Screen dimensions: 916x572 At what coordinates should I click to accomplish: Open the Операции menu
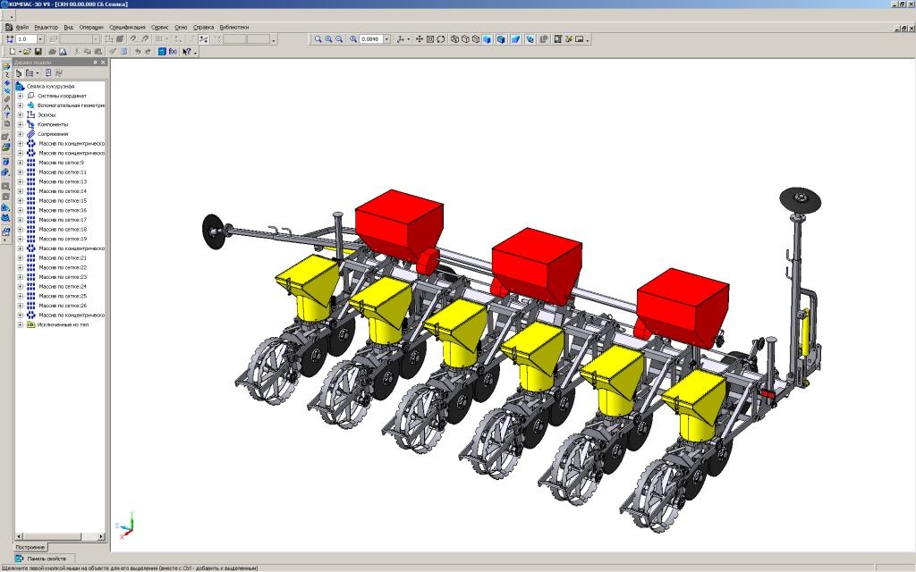point(90,27)
